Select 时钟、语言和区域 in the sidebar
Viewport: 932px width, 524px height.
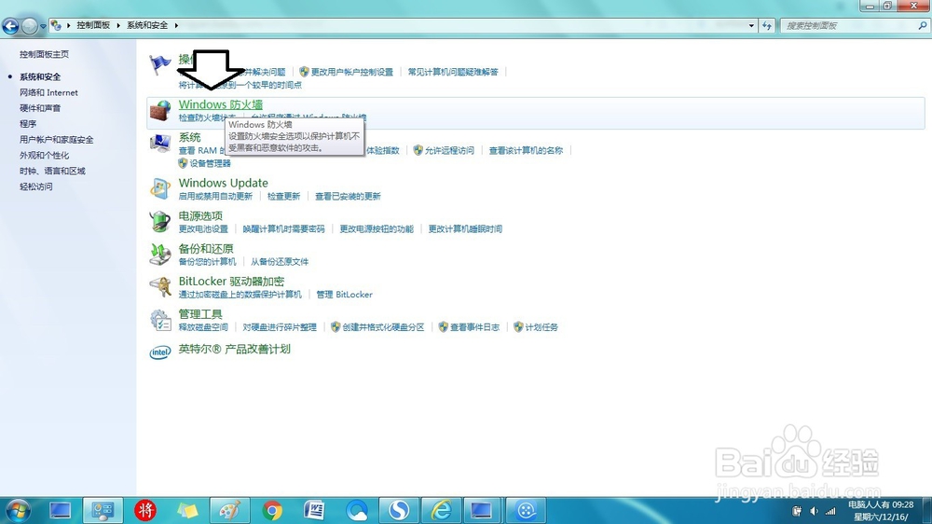click(52, 171)
